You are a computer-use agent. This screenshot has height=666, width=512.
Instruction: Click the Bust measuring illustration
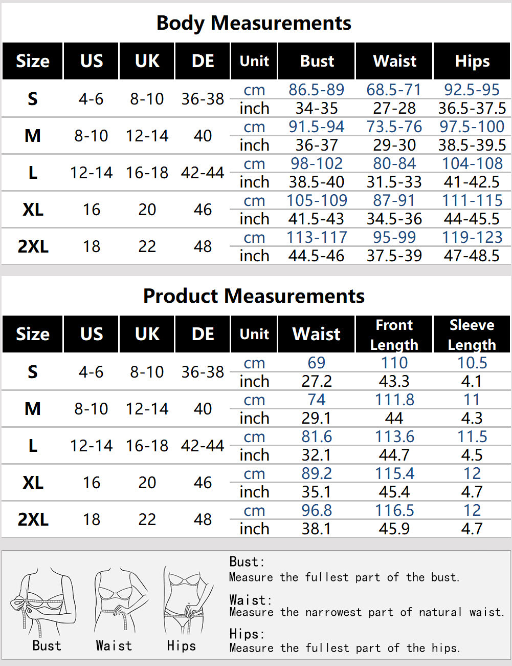coord(46,602)
